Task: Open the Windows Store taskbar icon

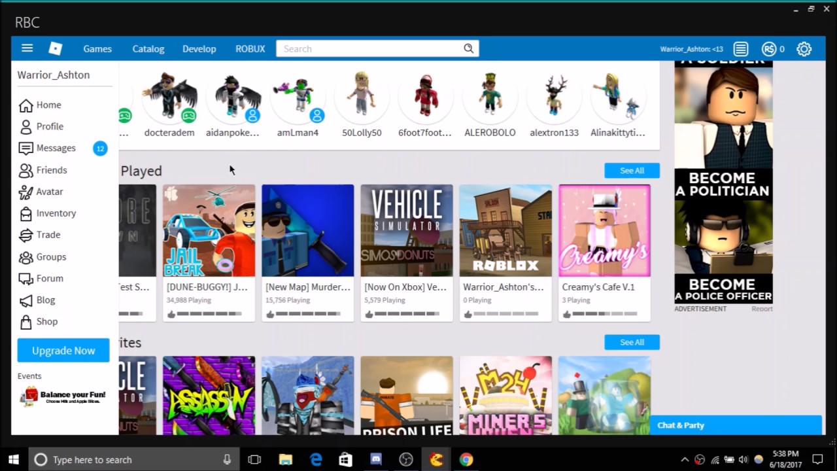Action: tap(346, 460)
